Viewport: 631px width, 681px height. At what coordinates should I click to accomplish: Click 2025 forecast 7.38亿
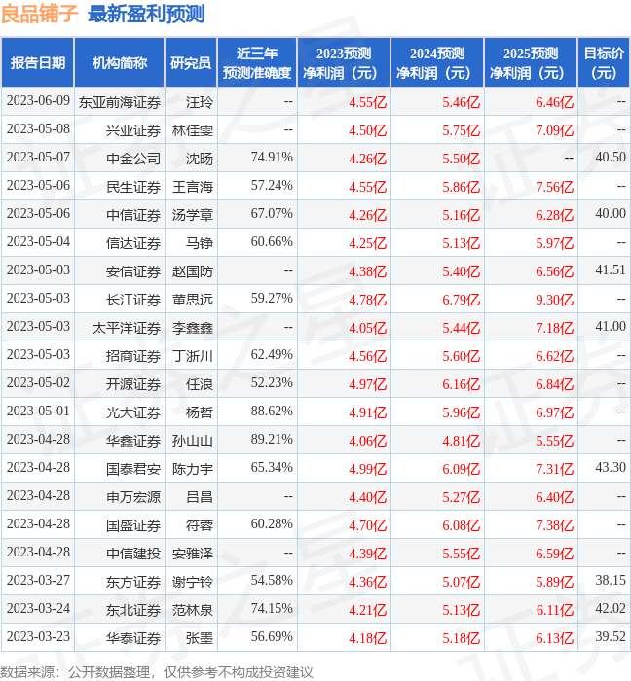[554, 525]
